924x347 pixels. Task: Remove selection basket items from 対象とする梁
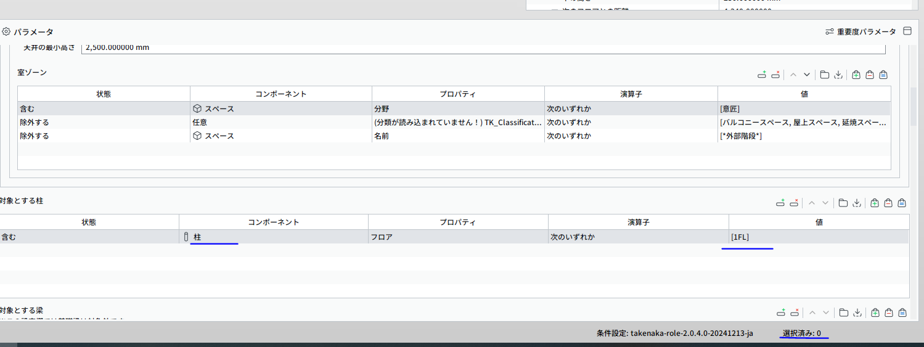click(888, 312)
